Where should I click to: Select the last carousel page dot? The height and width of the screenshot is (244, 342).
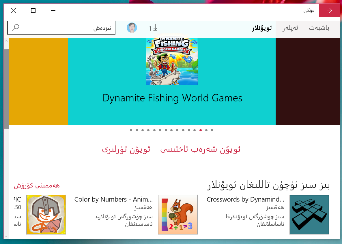click(212, 130)
